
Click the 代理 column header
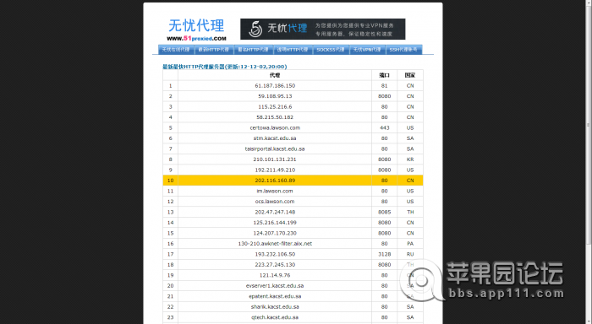[275, 75]
